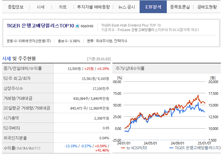
Task: Click the 기초지수 FnGuide index description
Action: click(x=150, y=30)
